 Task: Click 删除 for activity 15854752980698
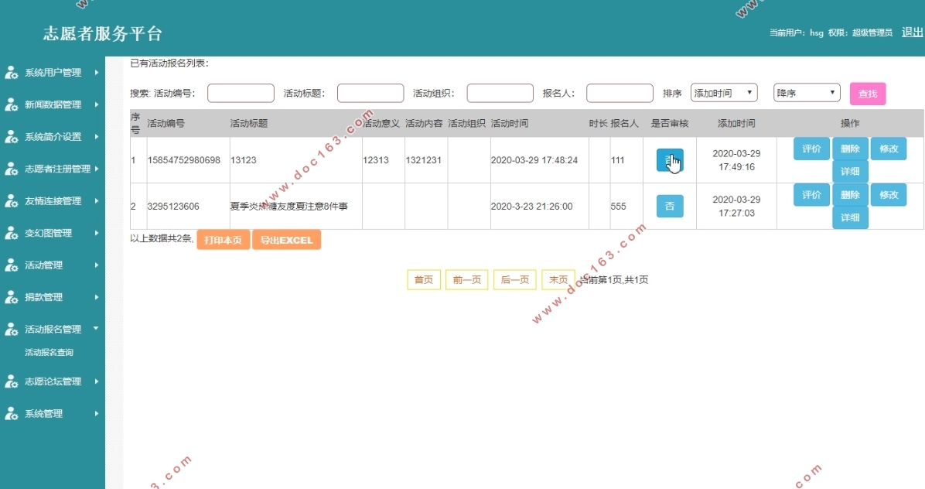850,149
